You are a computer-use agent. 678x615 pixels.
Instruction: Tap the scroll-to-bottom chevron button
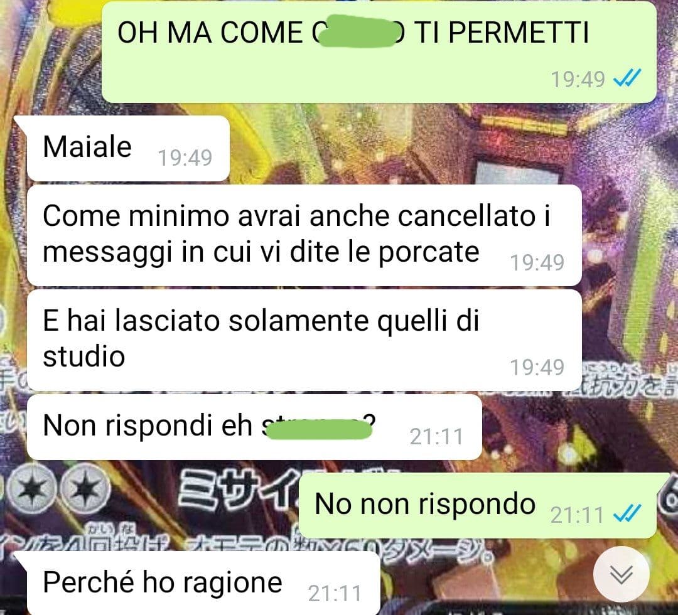pyautogui.click(x=621, y=574)
